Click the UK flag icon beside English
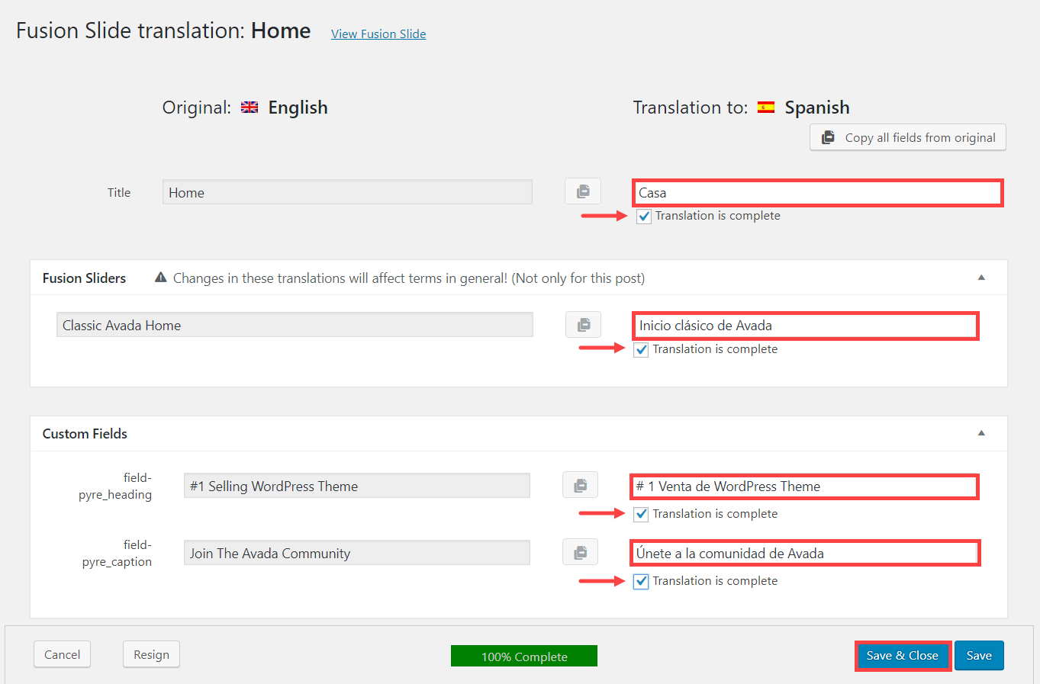 tap(250, 108)
